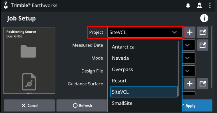Click export icon beside Measured Data row

(203, 45)
